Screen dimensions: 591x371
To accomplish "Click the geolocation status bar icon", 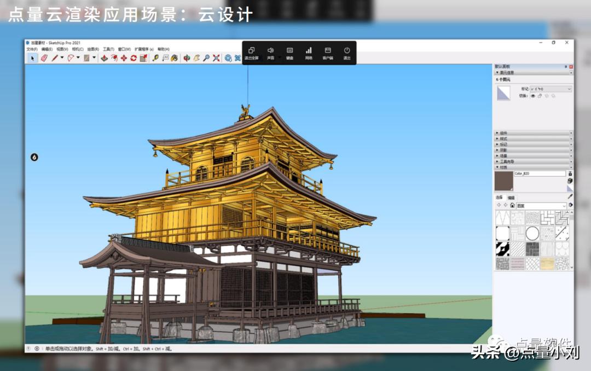I will click(30, 349).
